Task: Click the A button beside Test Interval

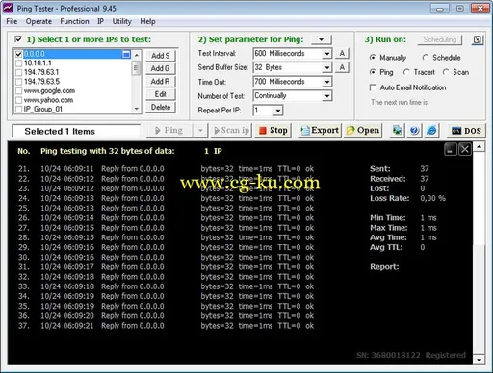Action: [x=342, y=53]
